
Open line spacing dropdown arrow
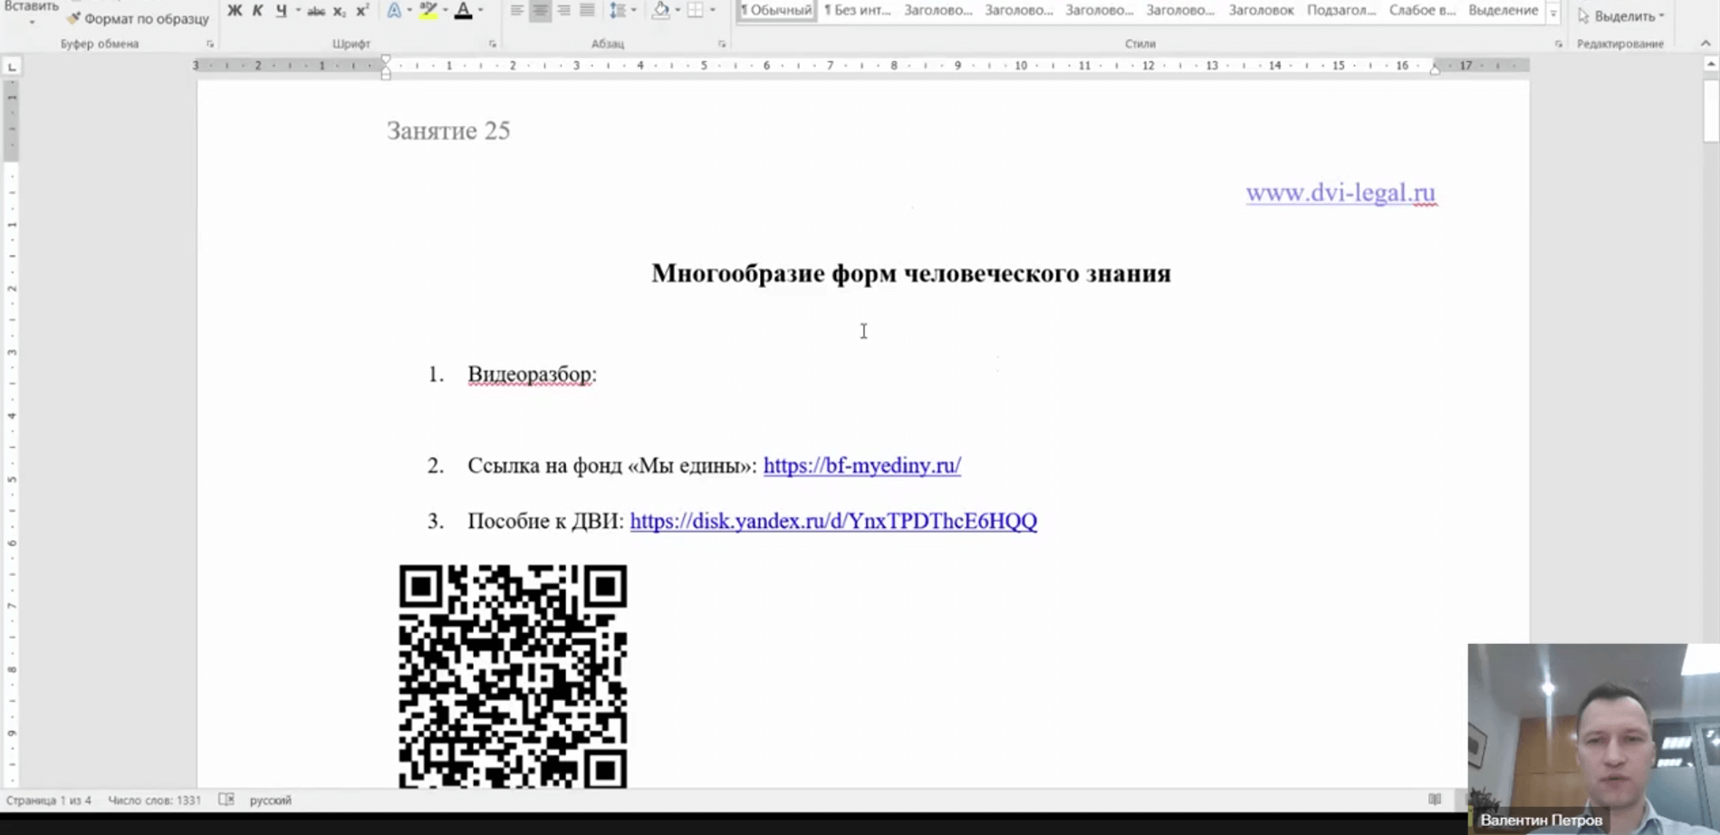click(633, 11)
